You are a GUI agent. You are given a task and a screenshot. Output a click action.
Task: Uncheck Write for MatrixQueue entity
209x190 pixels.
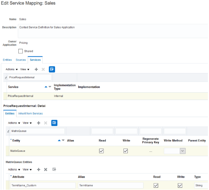click(126, 151)
